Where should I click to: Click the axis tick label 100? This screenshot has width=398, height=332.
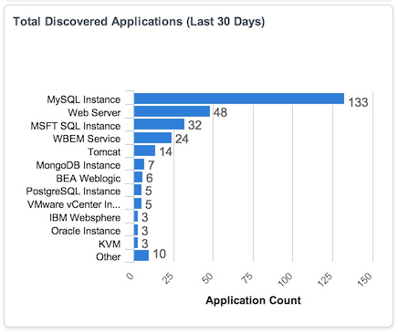coord(285,279)
